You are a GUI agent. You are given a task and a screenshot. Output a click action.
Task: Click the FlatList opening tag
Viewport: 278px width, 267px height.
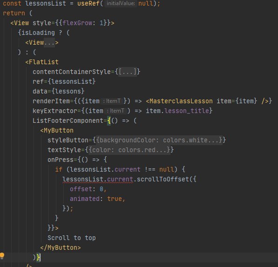(x=42, y=62)
